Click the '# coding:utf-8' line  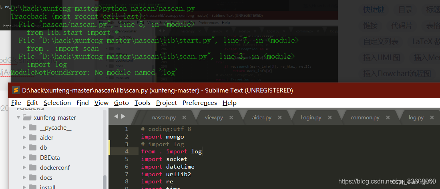point(166,129)
